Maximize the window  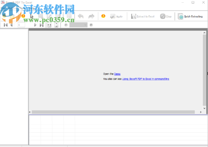point(193,2)
